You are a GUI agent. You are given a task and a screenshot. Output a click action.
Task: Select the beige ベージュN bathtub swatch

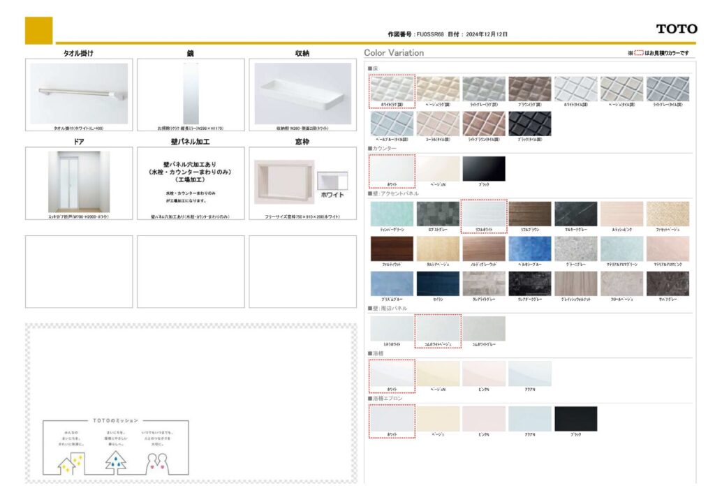coord(438,374)
